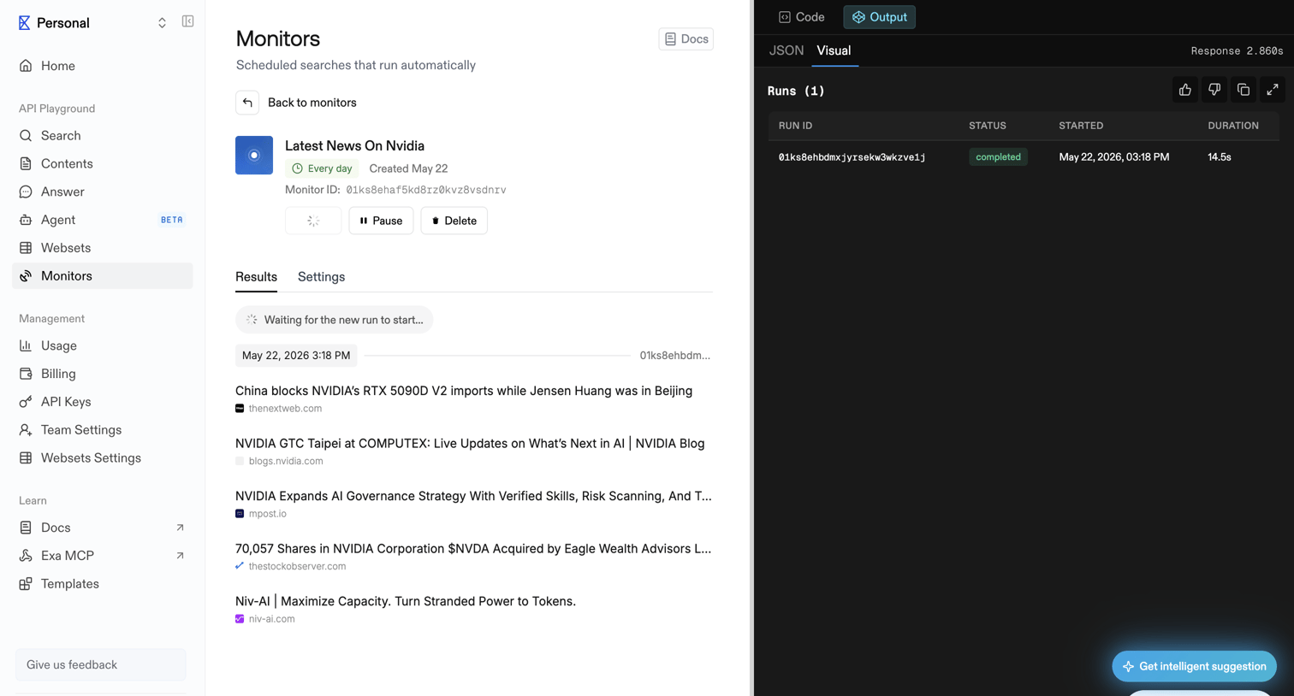Open China blocks NVIDIA's RTX 5090D result
This screenshot has height=696, width=1294.
464,391
